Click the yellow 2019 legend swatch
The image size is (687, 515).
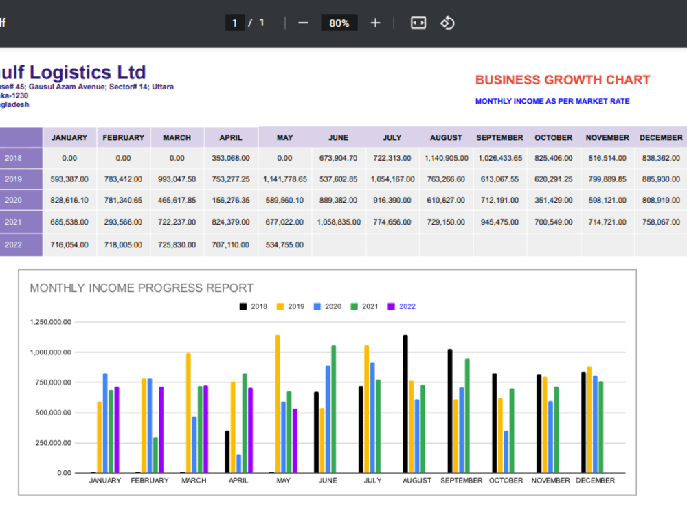tap(280, 306)
